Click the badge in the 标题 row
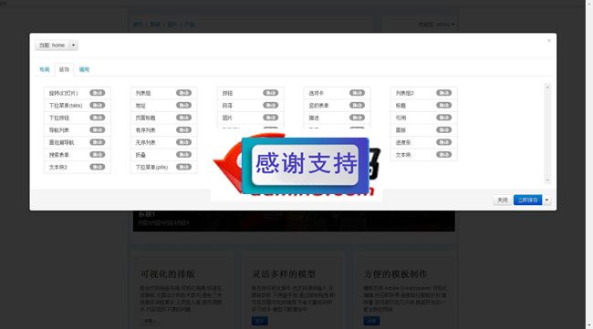The height and width of the screenshot is (329, 593). 444,106
